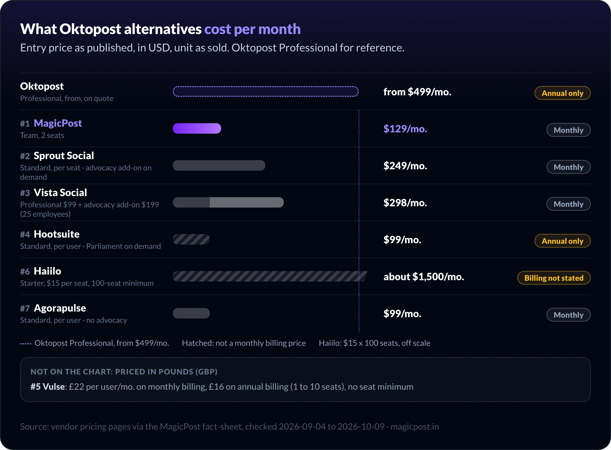The width and height of the screenshot is (611, 450).
Task: Click the gray Sprout Social price bar
Action: point(219,165)
